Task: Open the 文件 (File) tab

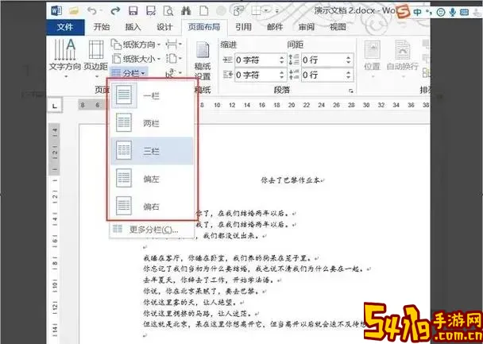Action: coord(65,27)
